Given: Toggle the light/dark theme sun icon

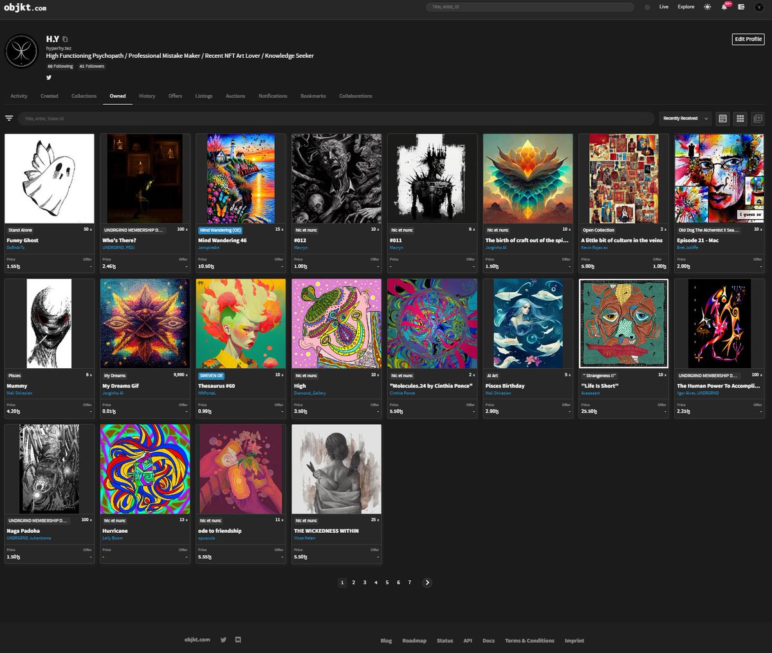Looking at the screenshot, I should pyautogui.click(x=708, y=6).
